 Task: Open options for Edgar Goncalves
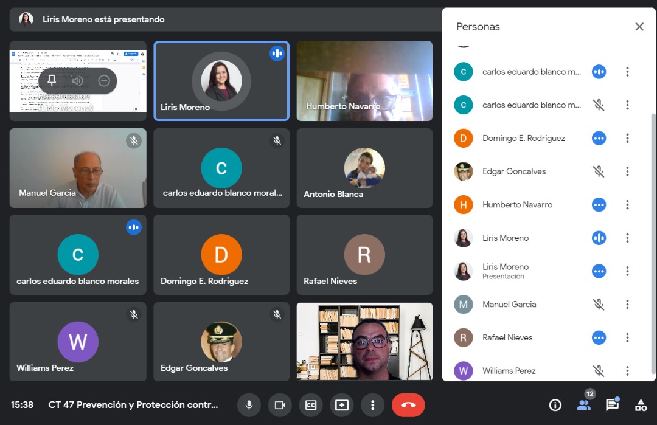pyautogui.click(x=627, y=171)
